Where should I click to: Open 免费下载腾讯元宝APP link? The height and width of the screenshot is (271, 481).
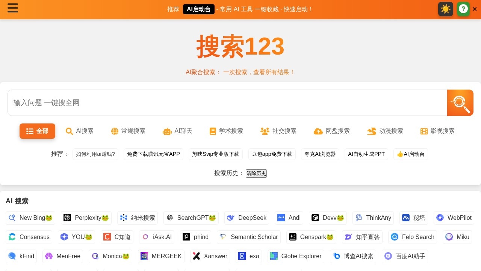153,154
